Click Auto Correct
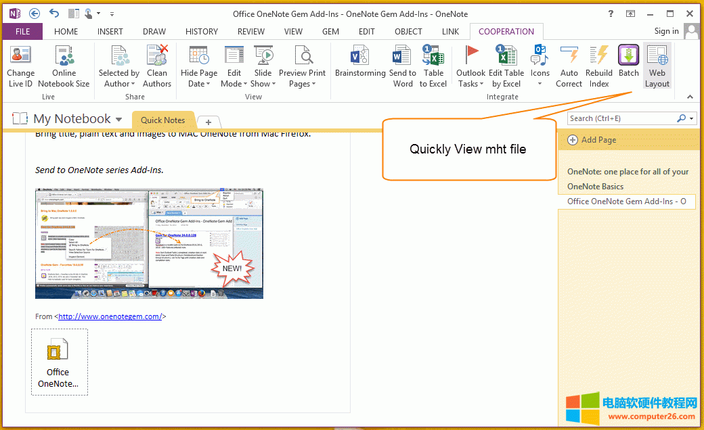 pos(569,66)
